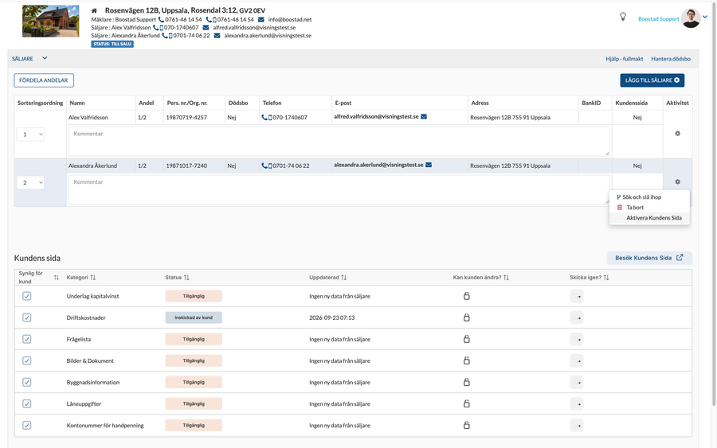This screenshot has height=448, width=717.
Task: Click resend button for Underlag kapitalvinst row
Action: tap(577, 296)
